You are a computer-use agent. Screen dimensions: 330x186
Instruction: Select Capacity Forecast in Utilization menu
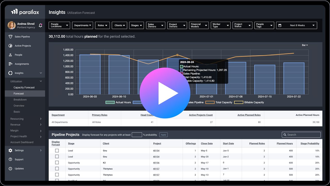(24, 88)
